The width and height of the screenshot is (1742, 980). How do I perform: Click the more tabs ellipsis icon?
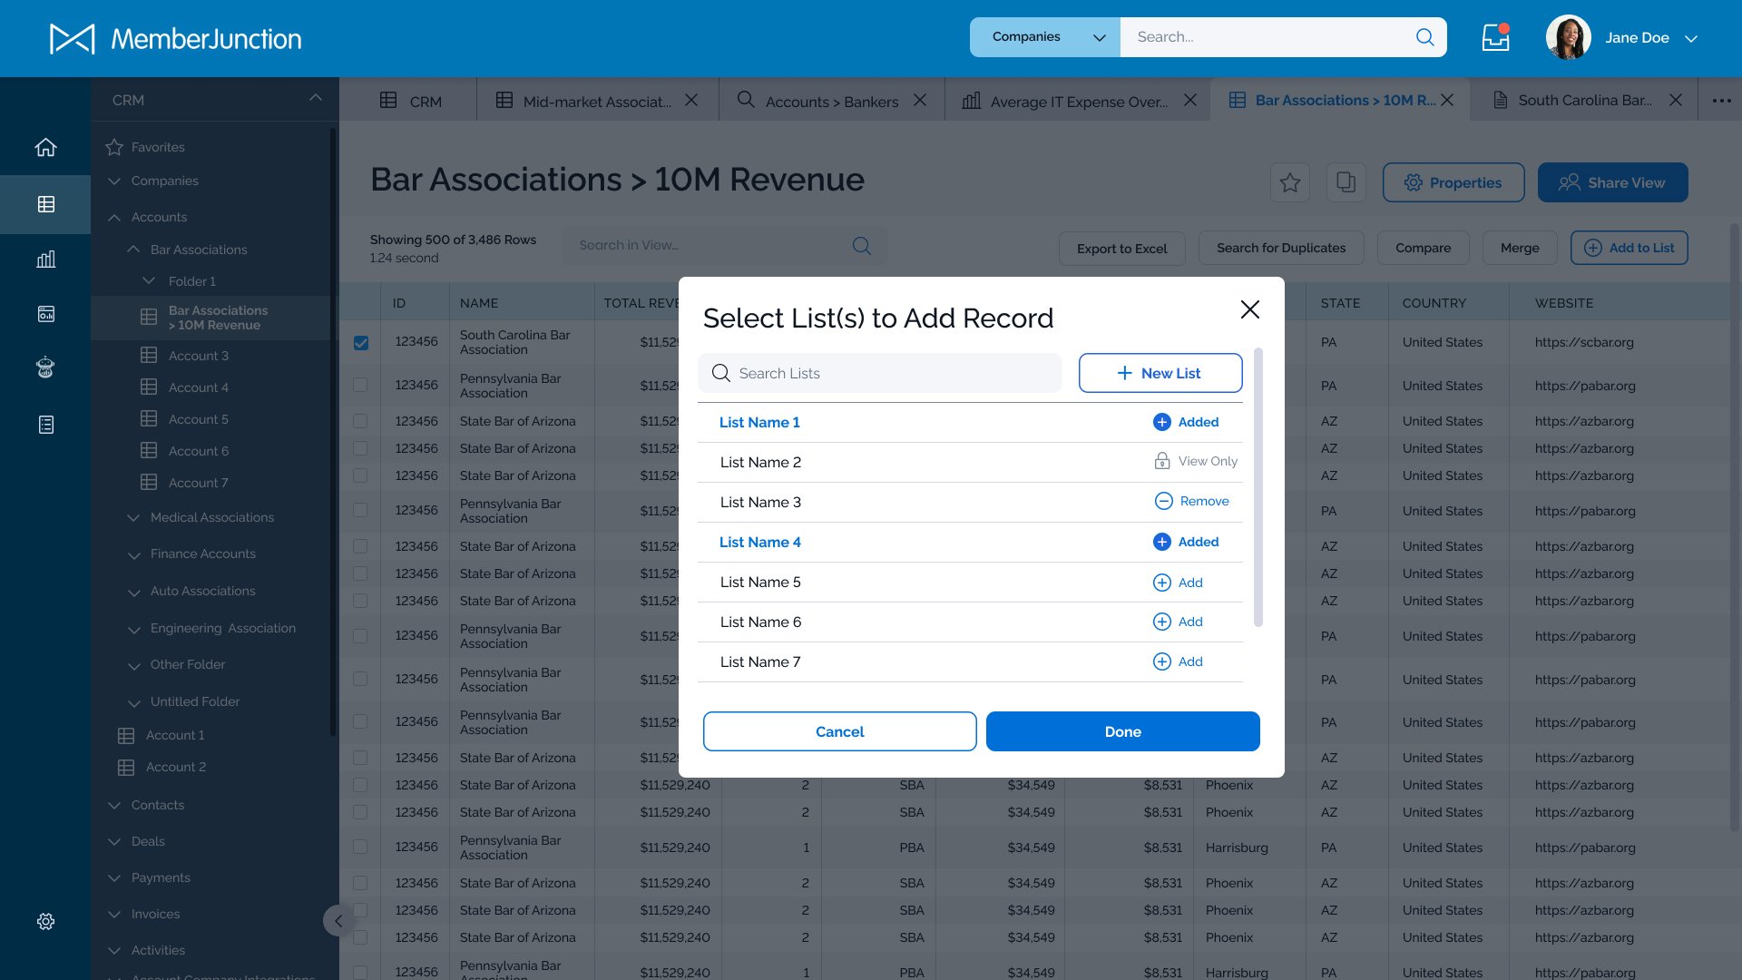click(x=1721, y=101)
